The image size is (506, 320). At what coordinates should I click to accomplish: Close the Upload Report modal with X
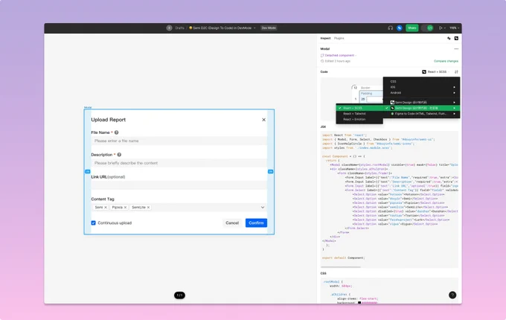263,120
